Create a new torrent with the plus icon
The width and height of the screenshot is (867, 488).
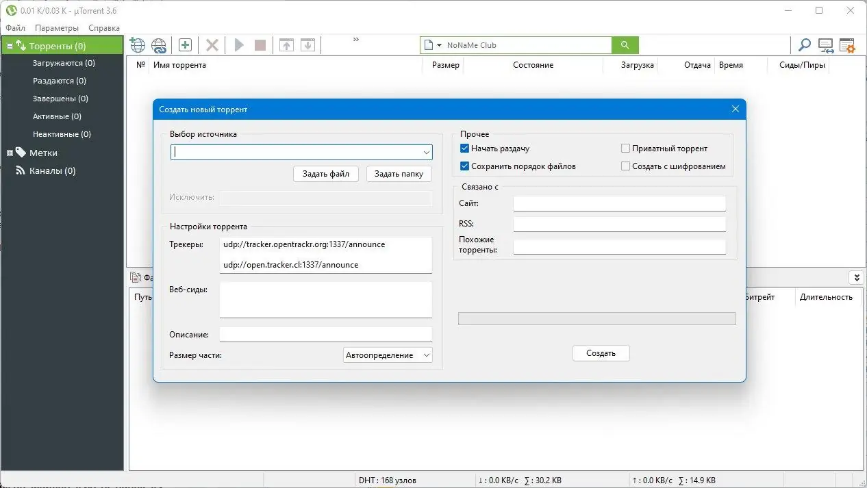185,44
